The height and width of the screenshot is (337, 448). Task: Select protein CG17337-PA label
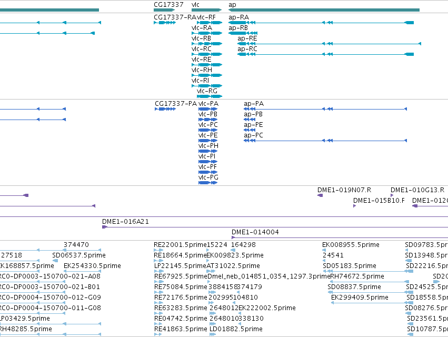point(176,104)
